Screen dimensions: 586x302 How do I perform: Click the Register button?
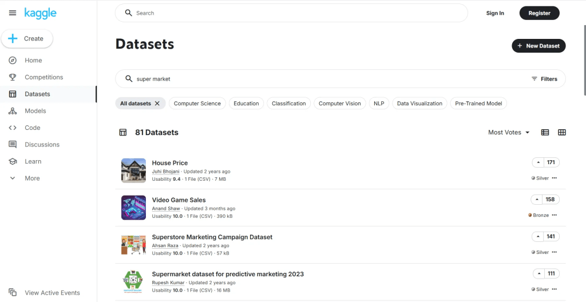coord(539,13)
